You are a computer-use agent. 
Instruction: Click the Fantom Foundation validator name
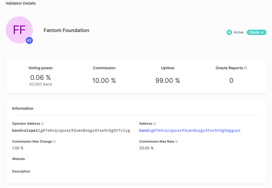pos(66,30)
